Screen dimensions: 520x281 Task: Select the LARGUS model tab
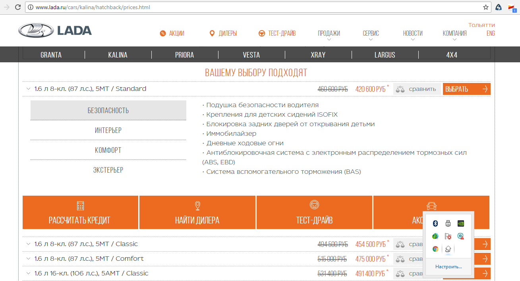coord(385,55)
